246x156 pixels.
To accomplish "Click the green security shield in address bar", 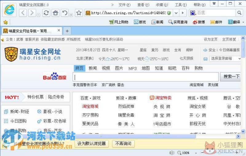I will tap(169, 13).
